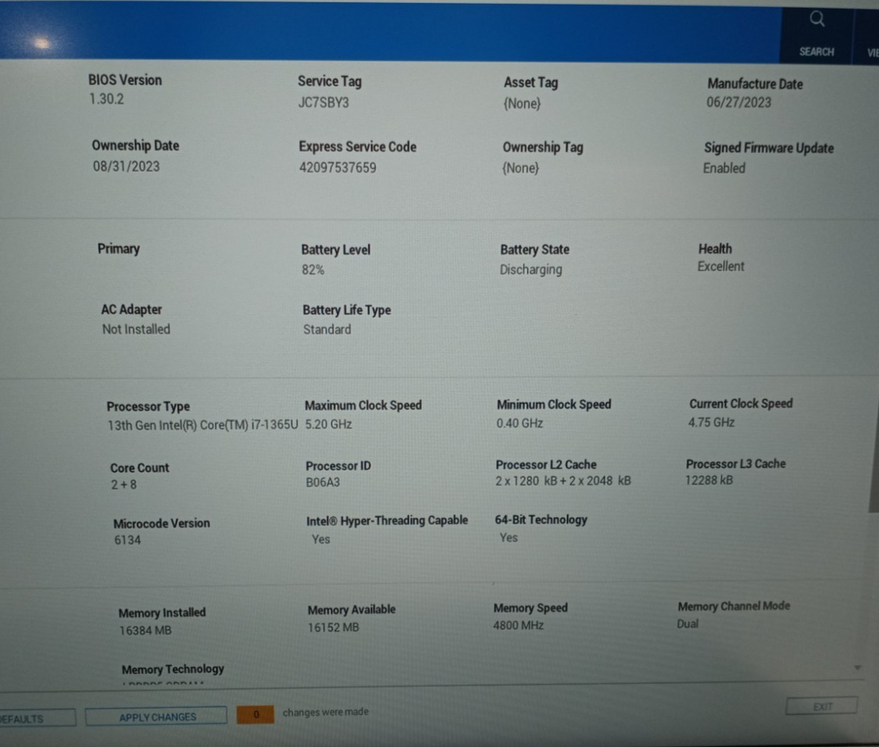The width and height of the screenshot is (879, 747).
Task: Click the Processor Type label
Action: 148,406
